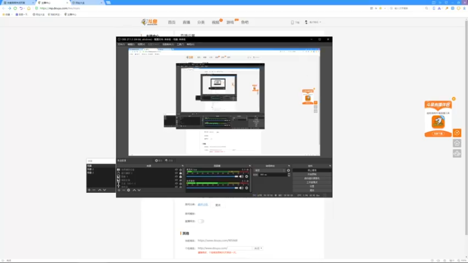Image resolution: width=468 pixels, height=263 pixels.
Task: Toggle the live playback switch on Douyu page
Action: pyautogui.click(x=201, y=222)
